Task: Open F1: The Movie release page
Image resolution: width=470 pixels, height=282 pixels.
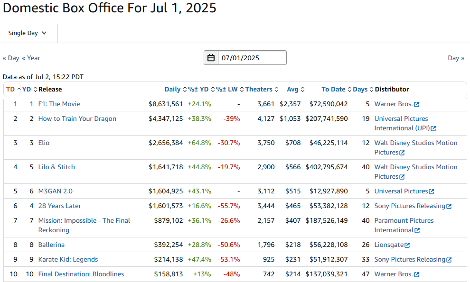Action: (x=59, y=104)
